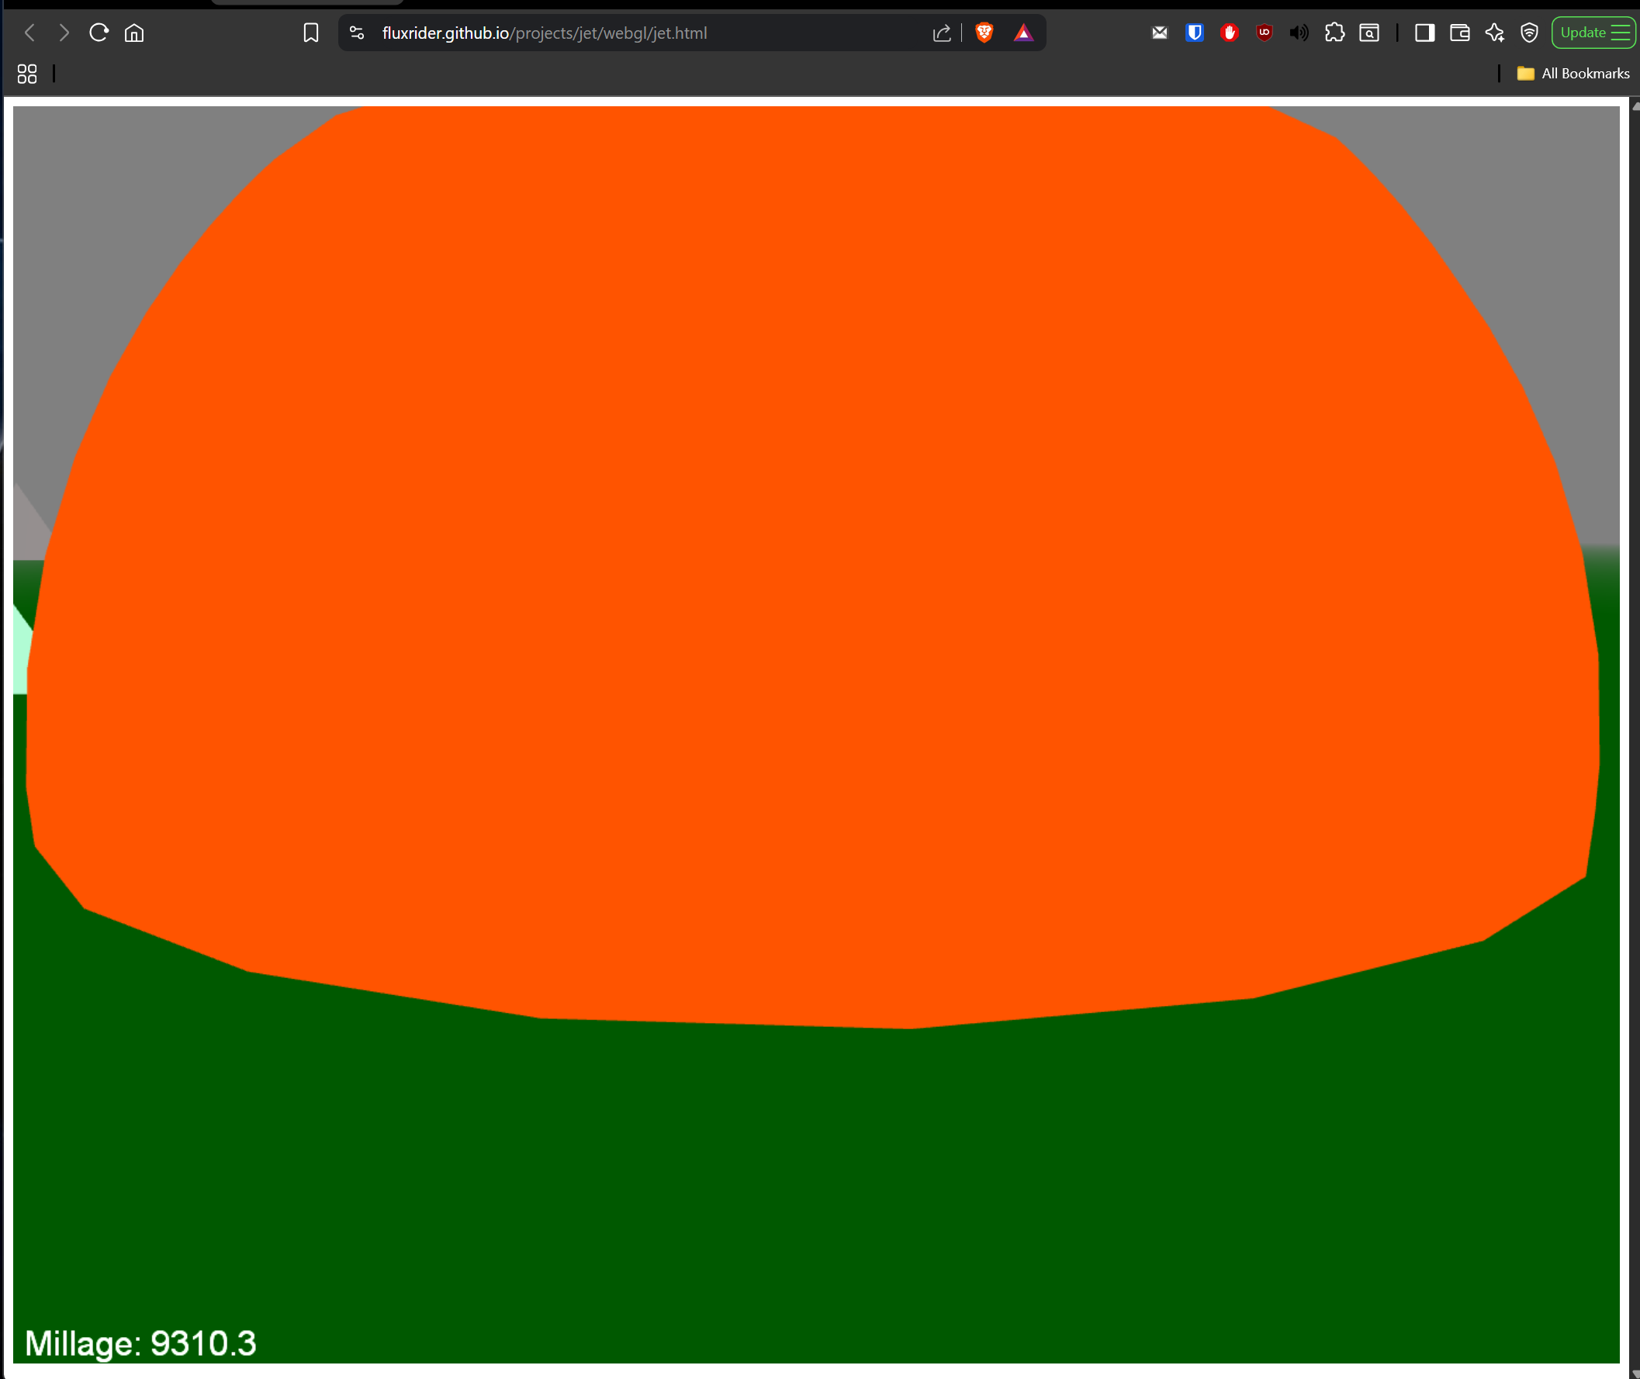
Task: Toggle the browser sidebar panel
Action: pos(1424,33)
